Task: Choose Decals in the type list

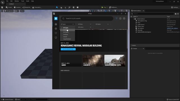Action: click(67, 37)
